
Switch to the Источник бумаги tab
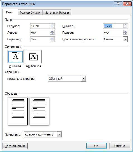57,13
